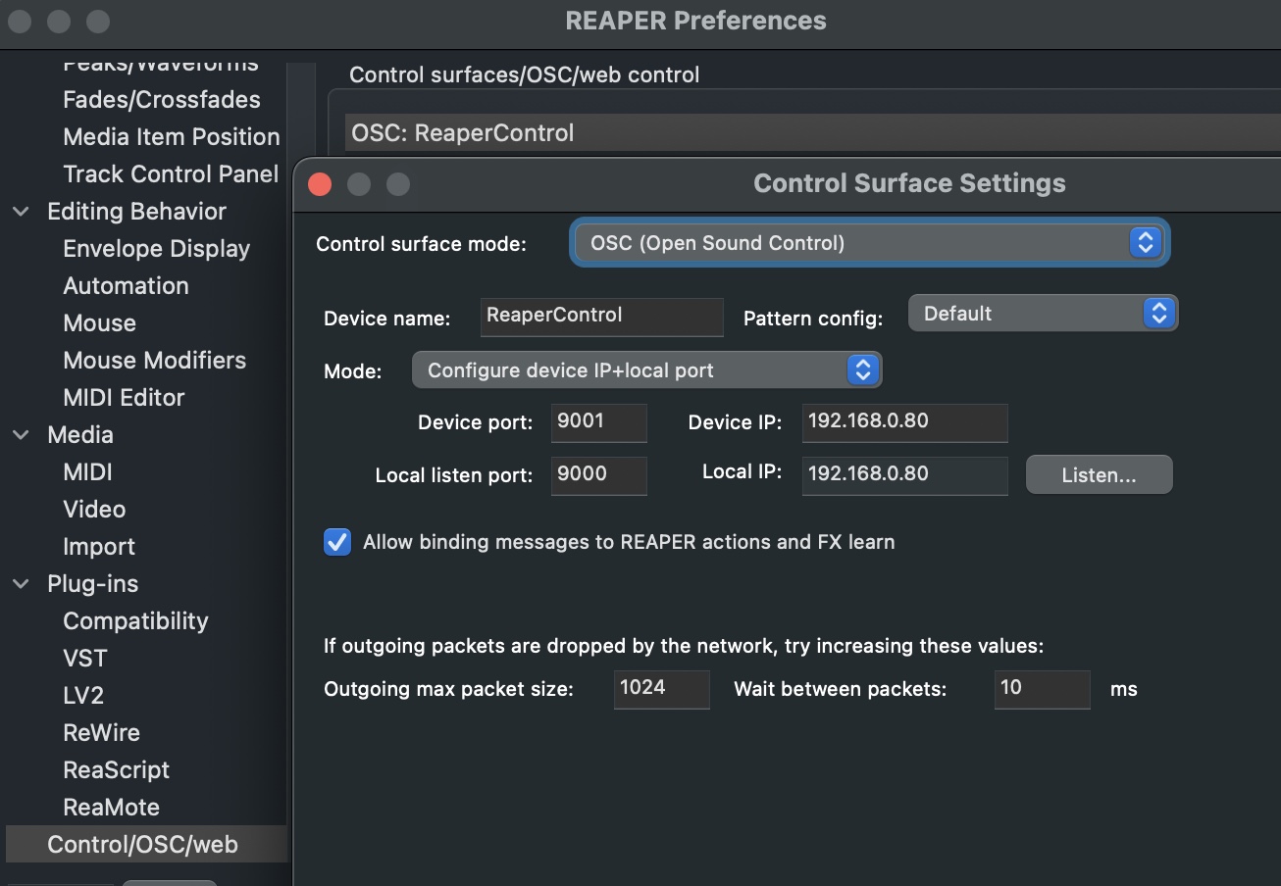Image resolution: width=1281 pixels, height=886 pixels.
Task: Click the Device IP input field
Action: 903,422
